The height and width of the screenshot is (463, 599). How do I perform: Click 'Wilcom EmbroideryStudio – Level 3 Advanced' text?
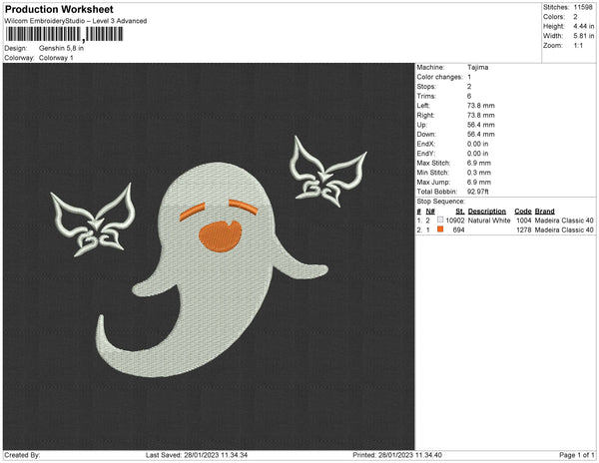[x=76, y=21]
